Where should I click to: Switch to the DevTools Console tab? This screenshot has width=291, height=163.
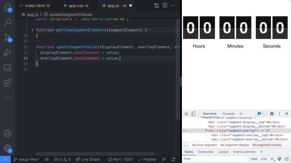(228, 114)
